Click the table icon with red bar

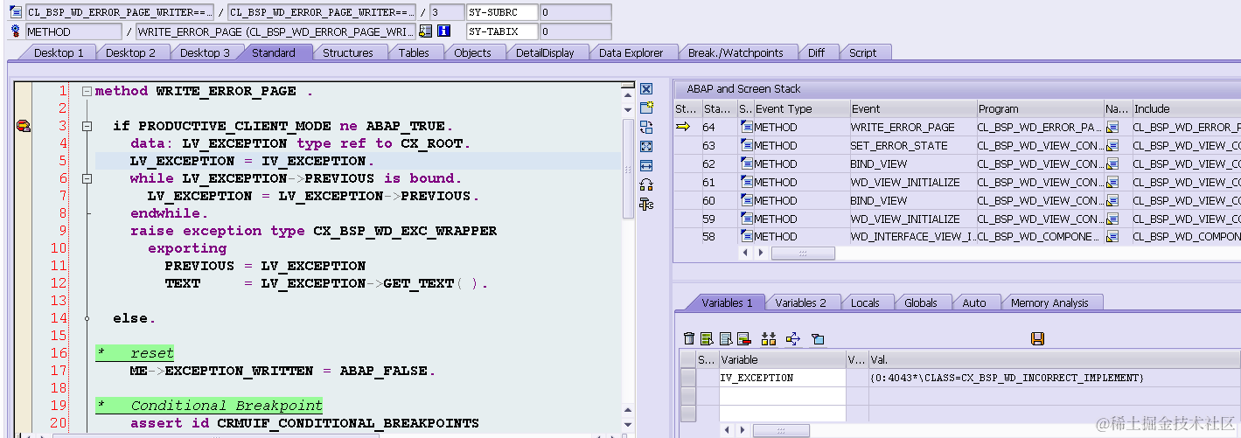pyautogui.click(x=744, y=338)
